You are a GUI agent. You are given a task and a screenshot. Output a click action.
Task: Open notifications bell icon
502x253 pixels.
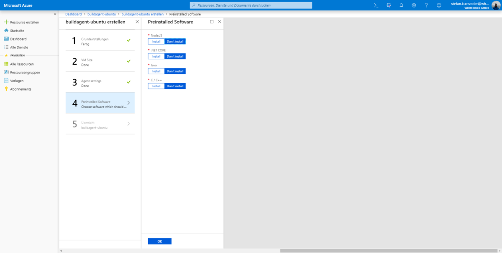pos(402,5)
